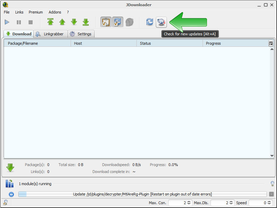Viewport: 277px width, 208px height.
Task: Open the Premium menu
Action: coord(36,12)
